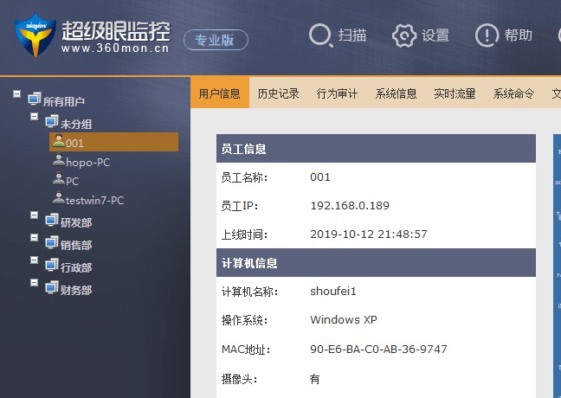Click user icon beside hopo-PC

pyautogui.click(x=58, y=161)
